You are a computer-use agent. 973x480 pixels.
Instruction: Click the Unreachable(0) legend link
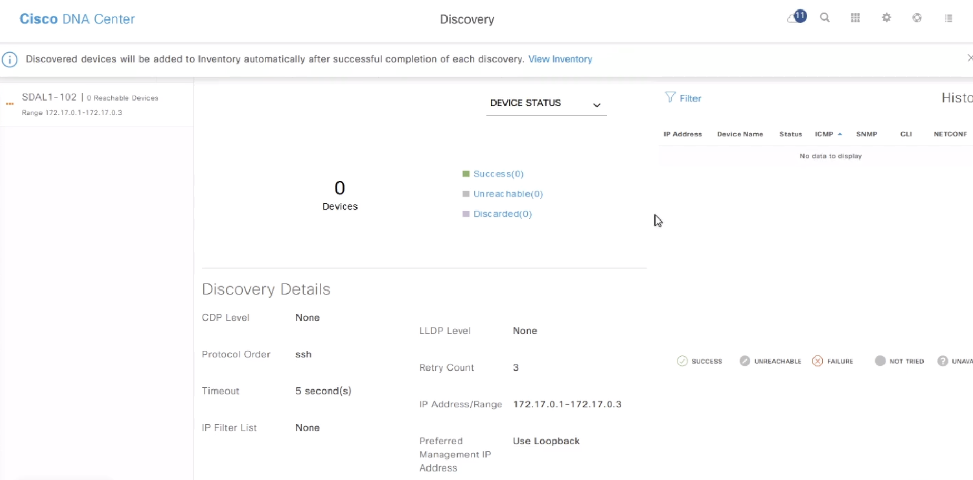(508, 194)
